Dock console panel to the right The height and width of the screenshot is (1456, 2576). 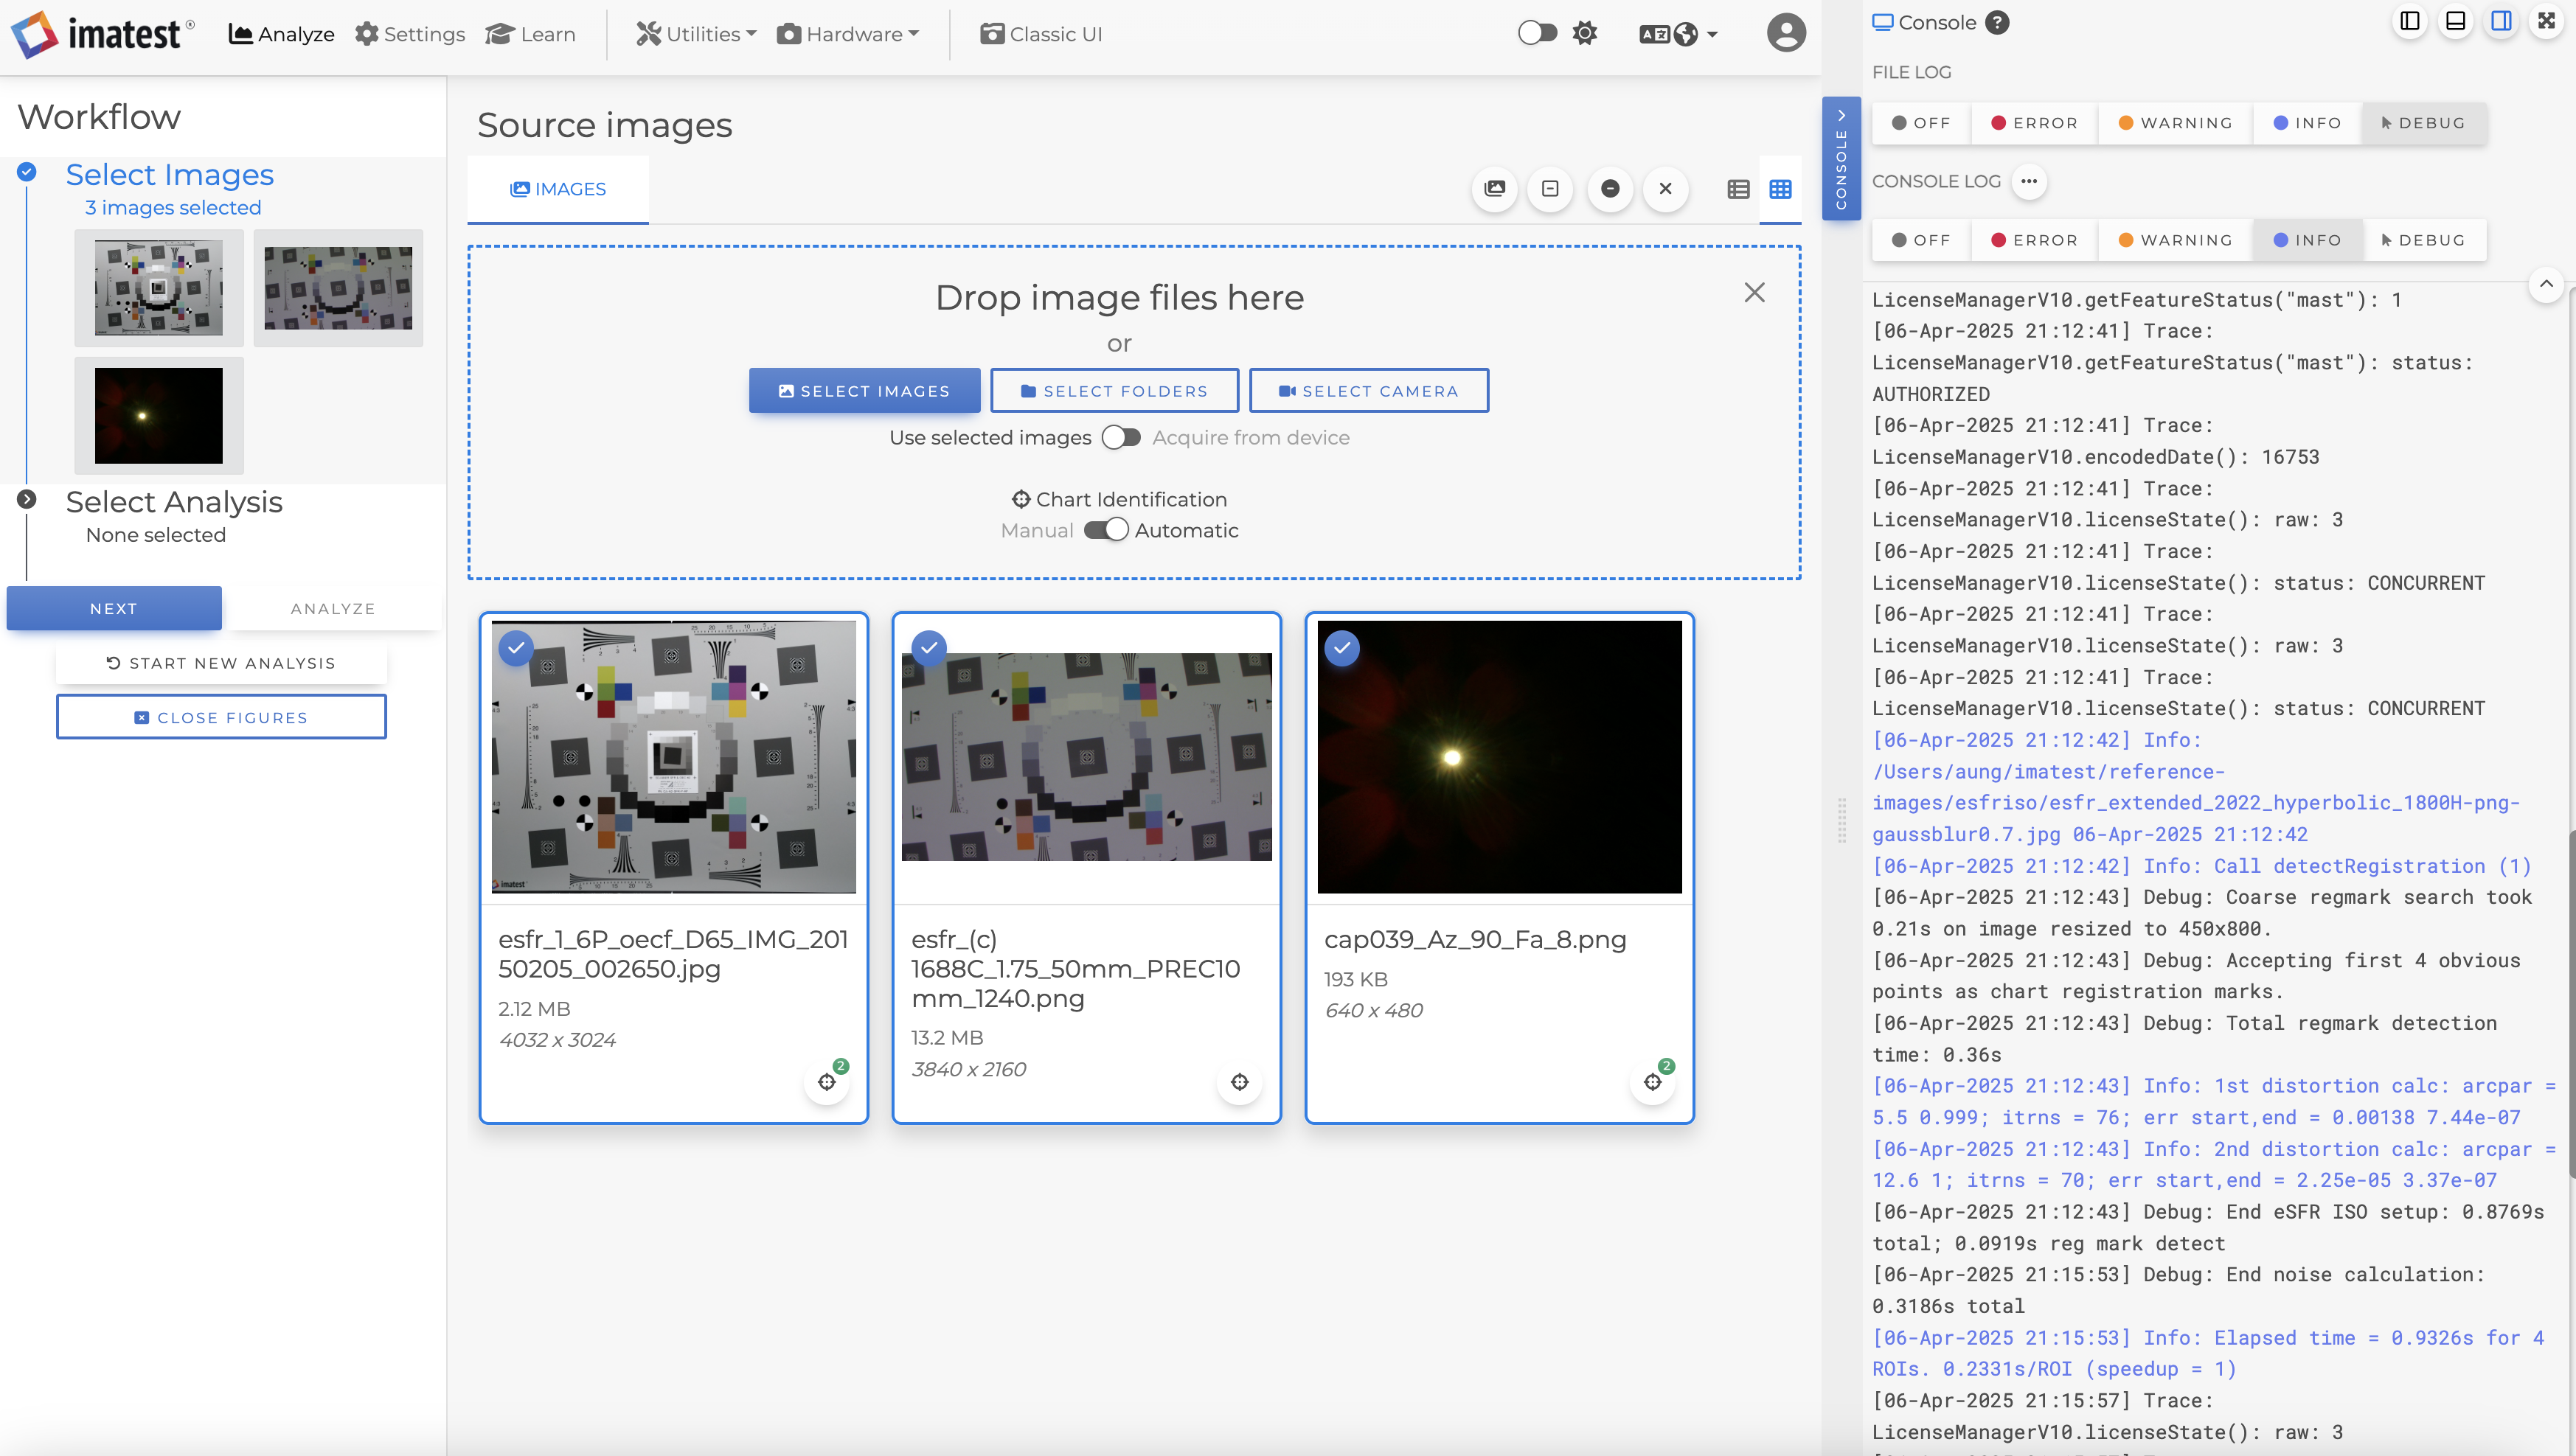(x=2501, y=21)
